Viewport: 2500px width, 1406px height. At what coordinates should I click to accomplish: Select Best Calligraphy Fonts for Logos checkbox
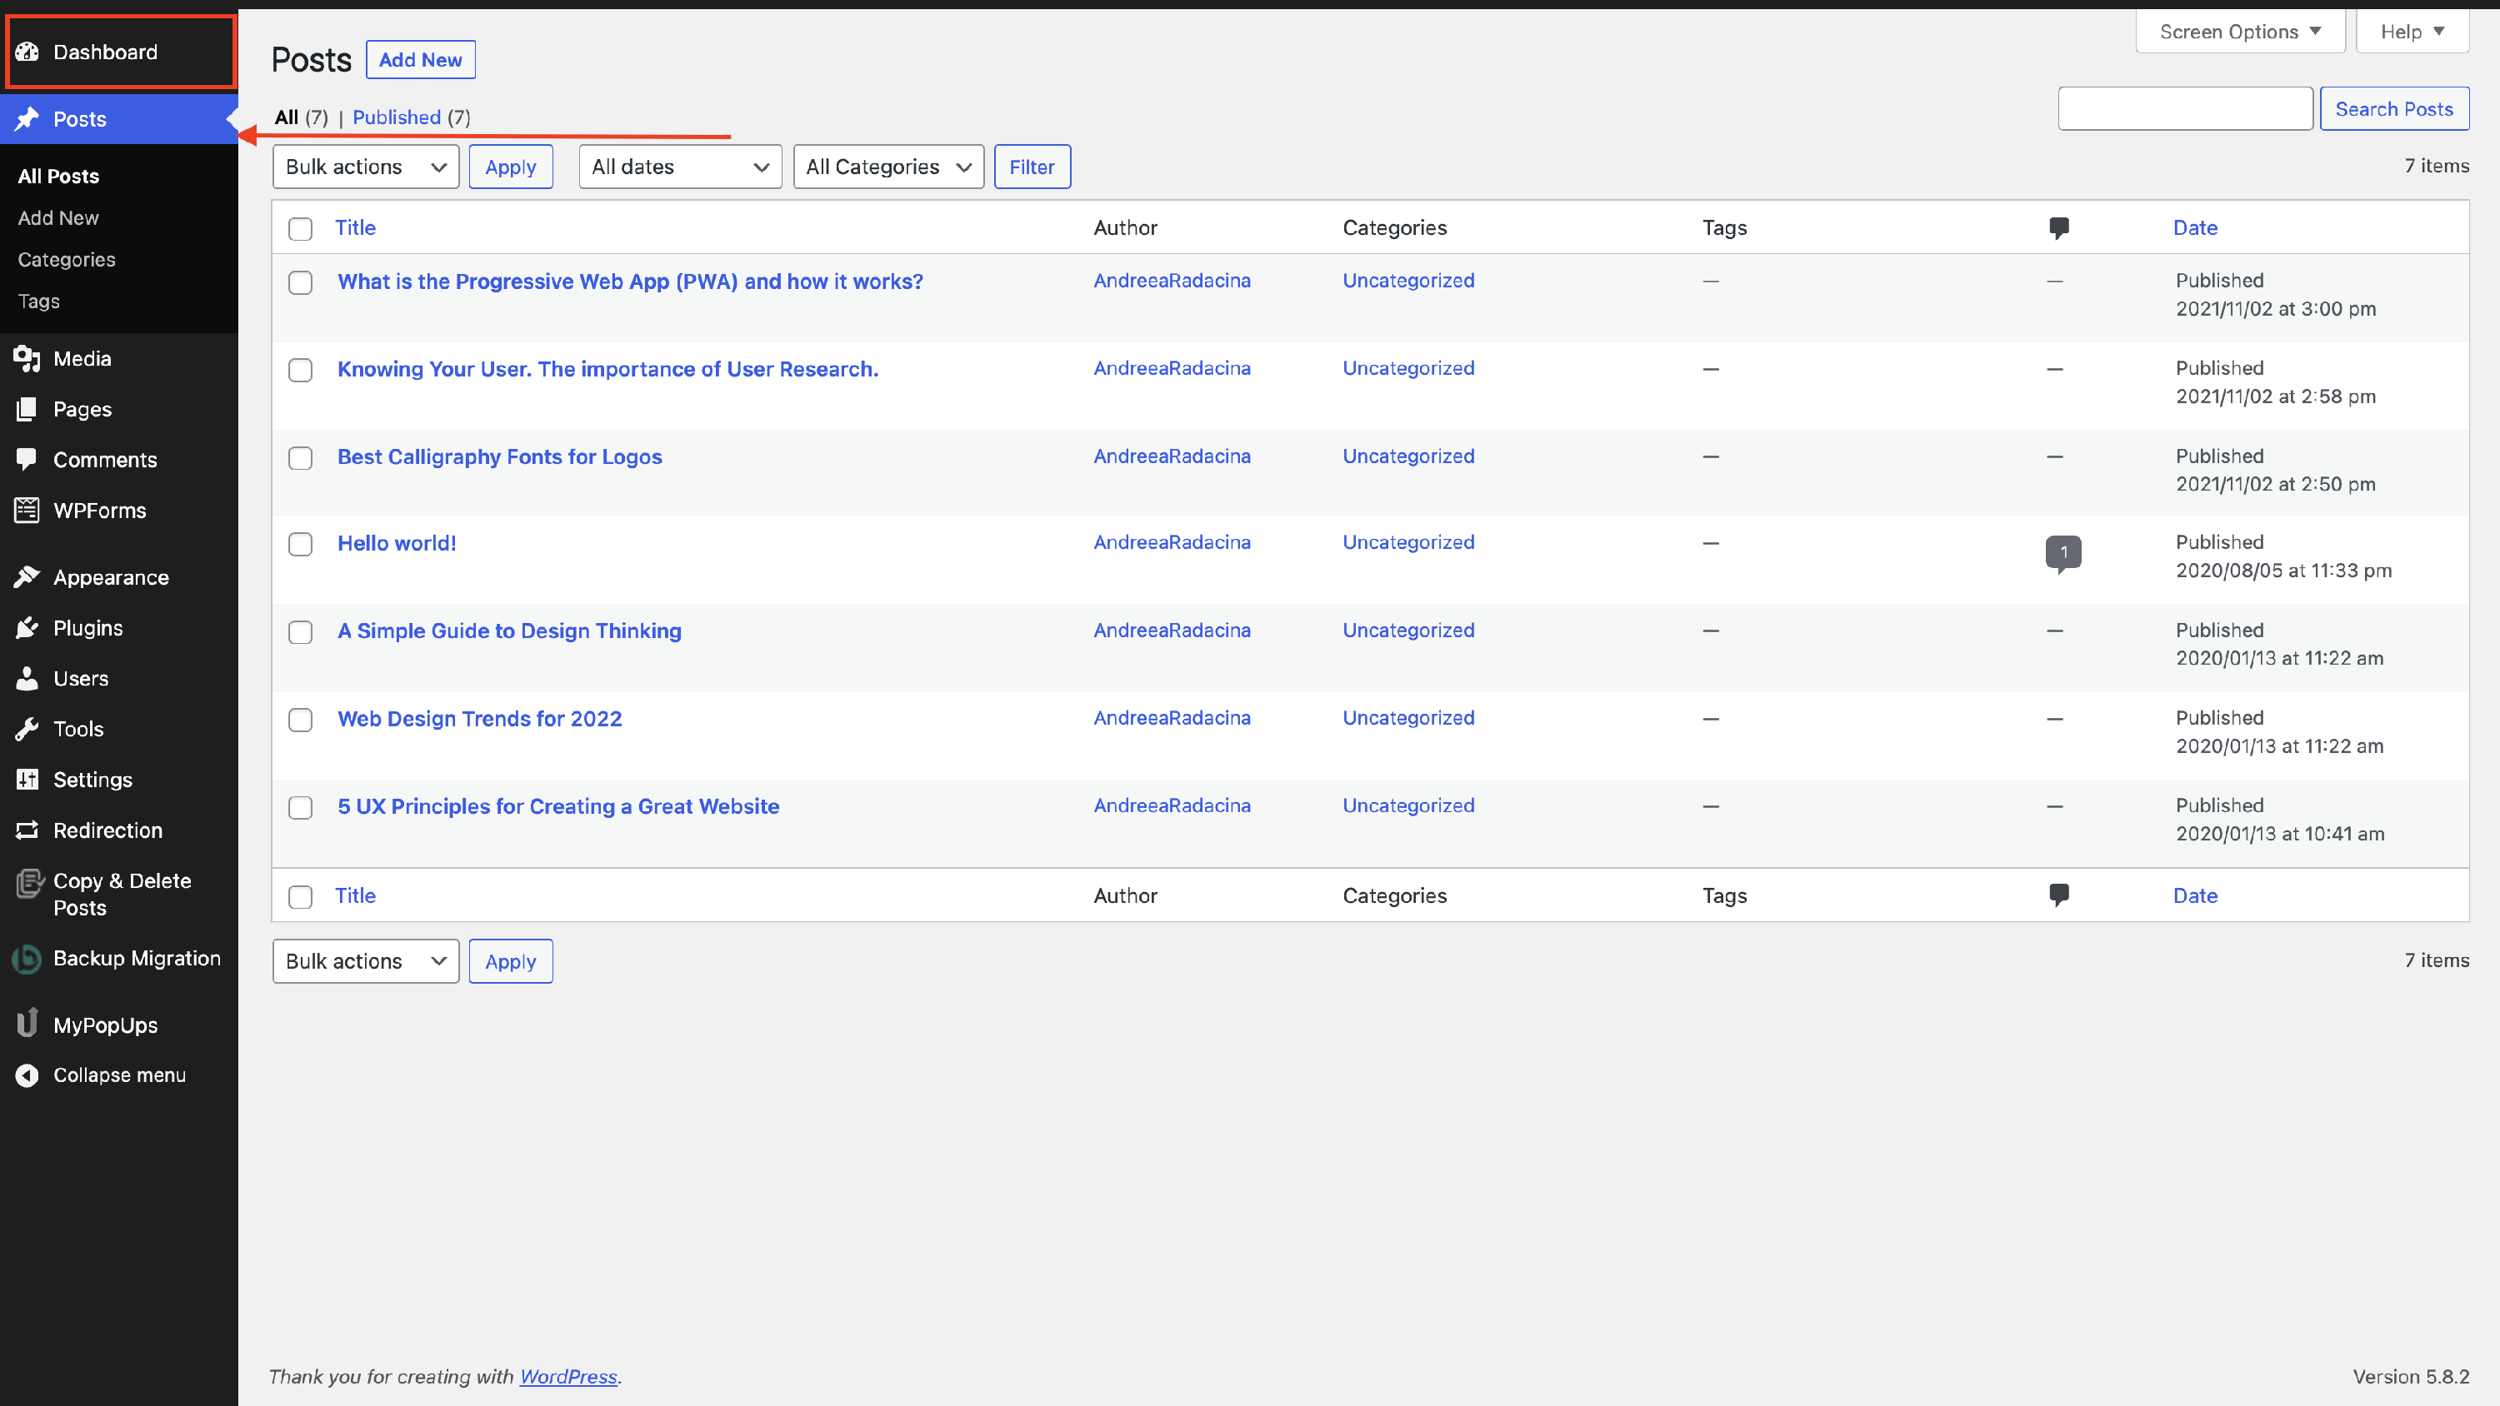pos(301,458)
